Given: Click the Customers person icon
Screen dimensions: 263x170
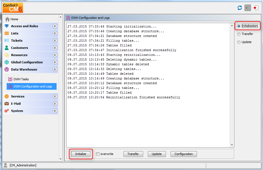Looking at the screenshot, I should (x=7, y=47).
